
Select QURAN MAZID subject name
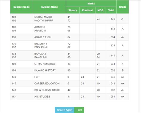[43, 17]
